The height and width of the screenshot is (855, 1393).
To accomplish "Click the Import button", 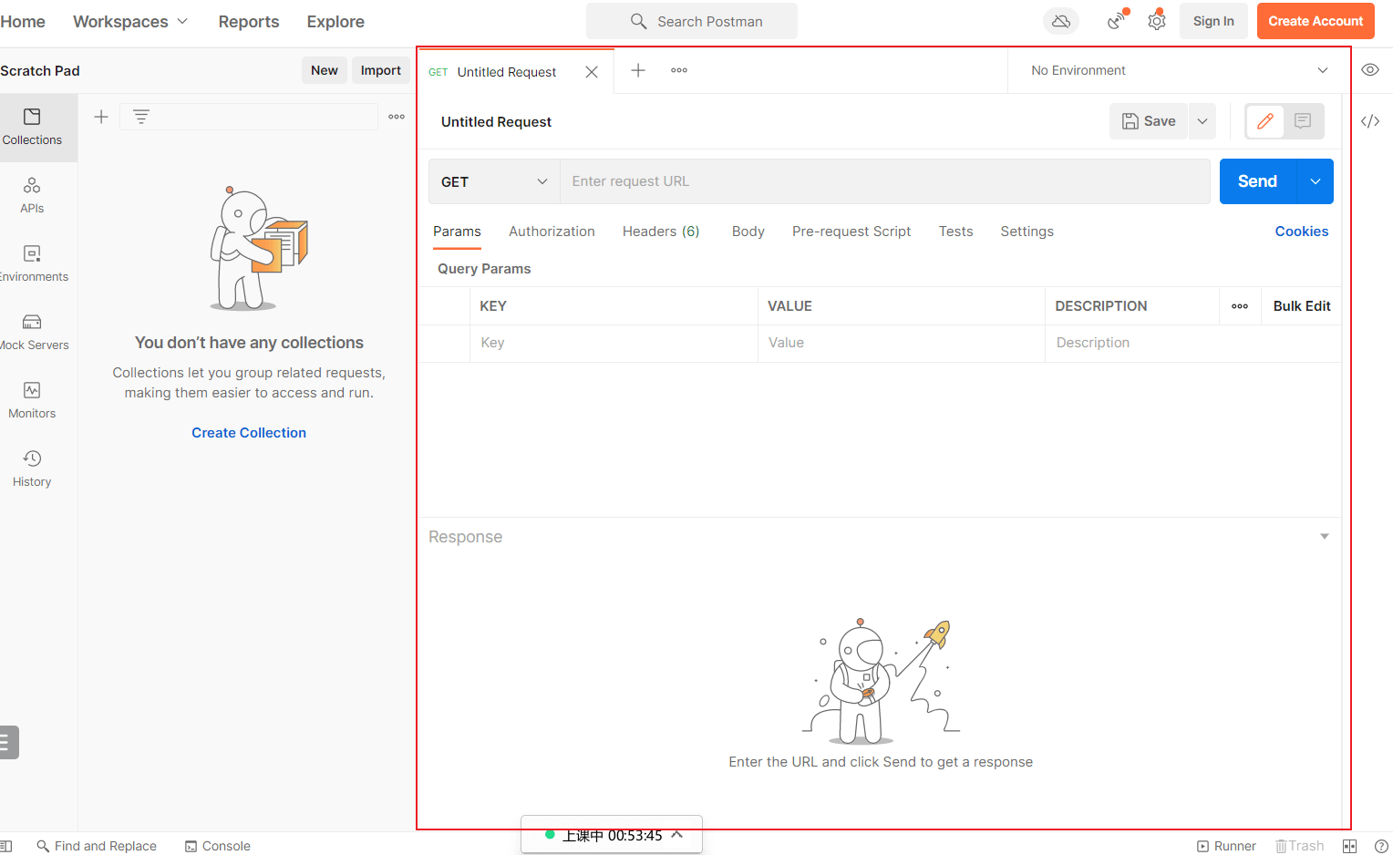I will 381,70.
